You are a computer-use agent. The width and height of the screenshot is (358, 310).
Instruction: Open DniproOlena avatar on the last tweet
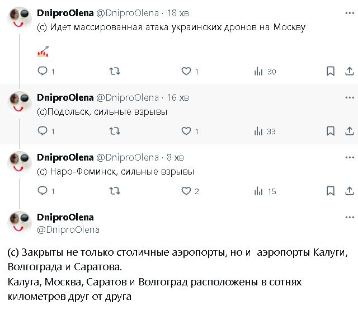pos(20,223)
